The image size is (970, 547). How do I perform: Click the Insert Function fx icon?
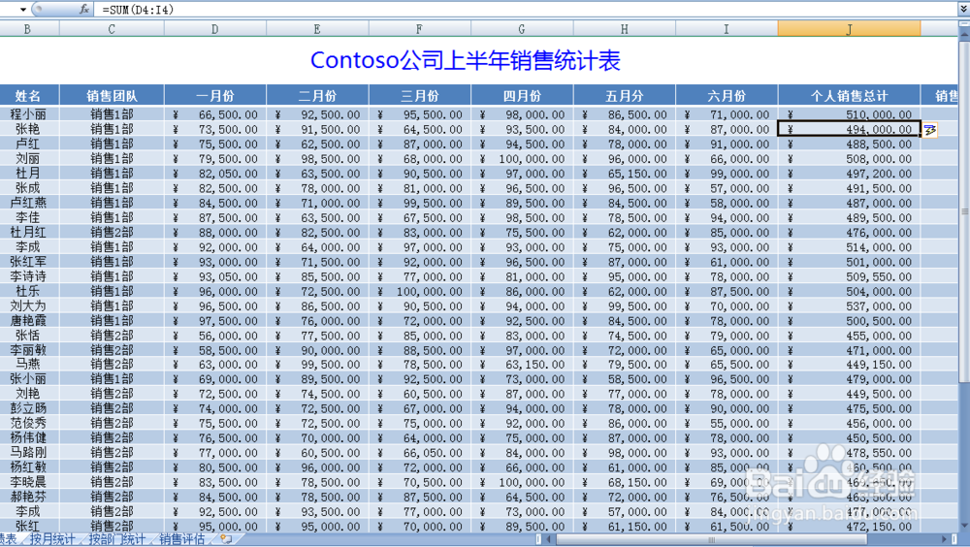[84, 10]
